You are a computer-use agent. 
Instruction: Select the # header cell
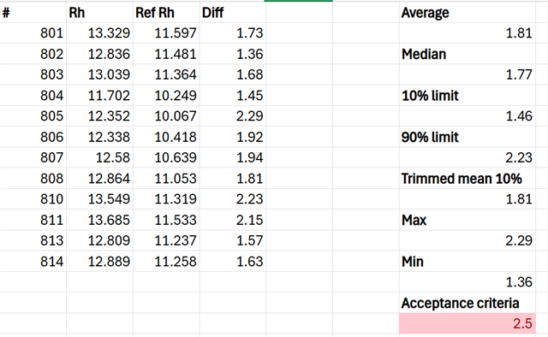(33, 13)
